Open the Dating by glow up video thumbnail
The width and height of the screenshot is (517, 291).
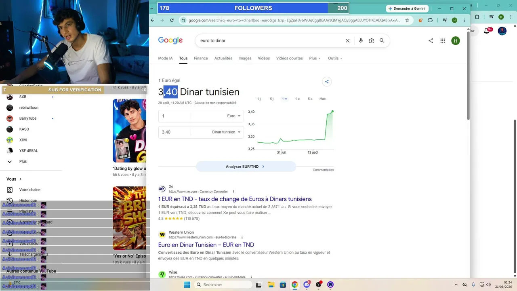[130, 130]
